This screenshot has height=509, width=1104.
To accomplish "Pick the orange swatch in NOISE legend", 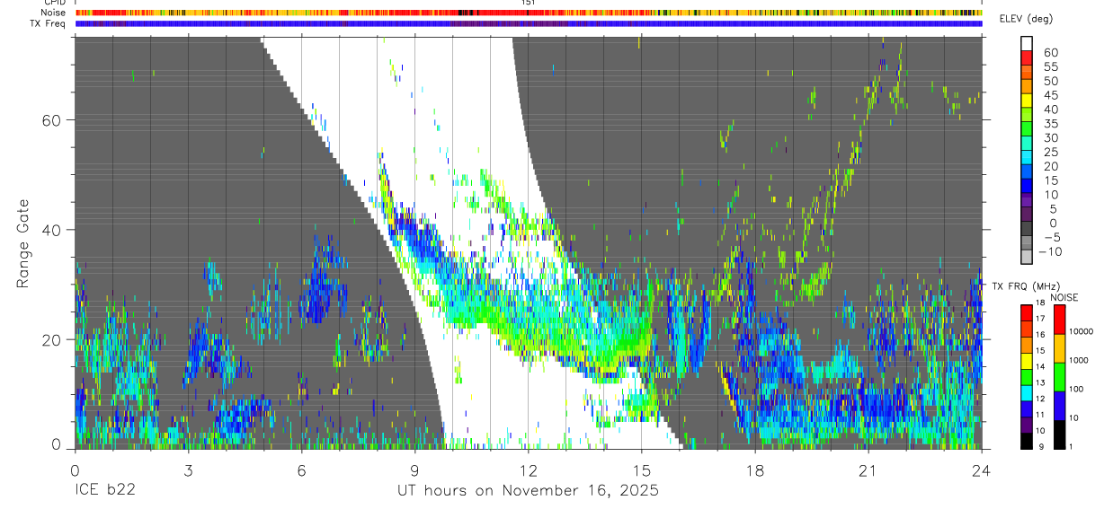I will (x=1060, y=347).
